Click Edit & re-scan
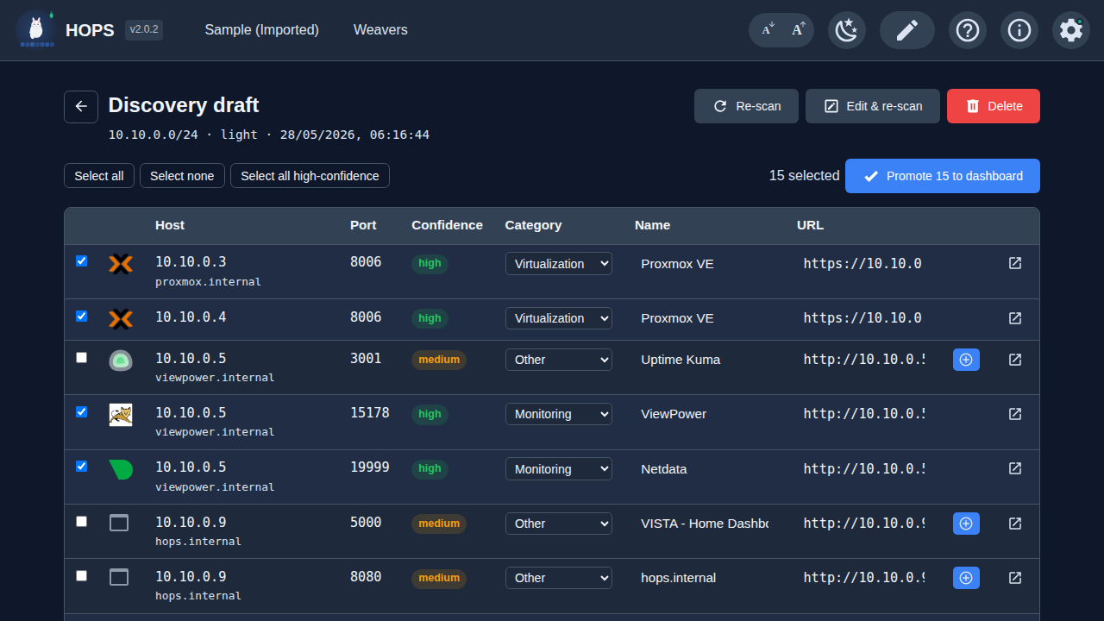The height and width of the screenshot is (621, 1104). [873, 106]
